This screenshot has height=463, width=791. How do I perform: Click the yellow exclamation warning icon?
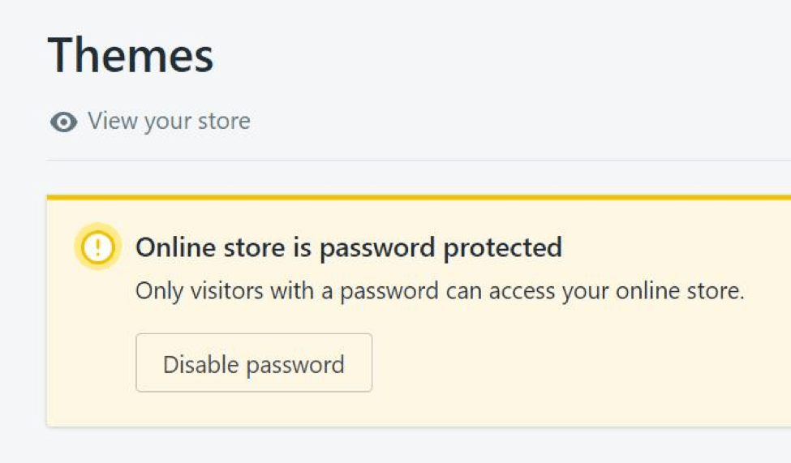click(97, 247)
